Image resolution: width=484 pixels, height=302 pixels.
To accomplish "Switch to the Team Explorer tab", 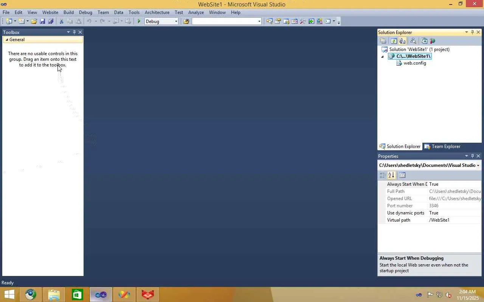I will pos(442,146).
